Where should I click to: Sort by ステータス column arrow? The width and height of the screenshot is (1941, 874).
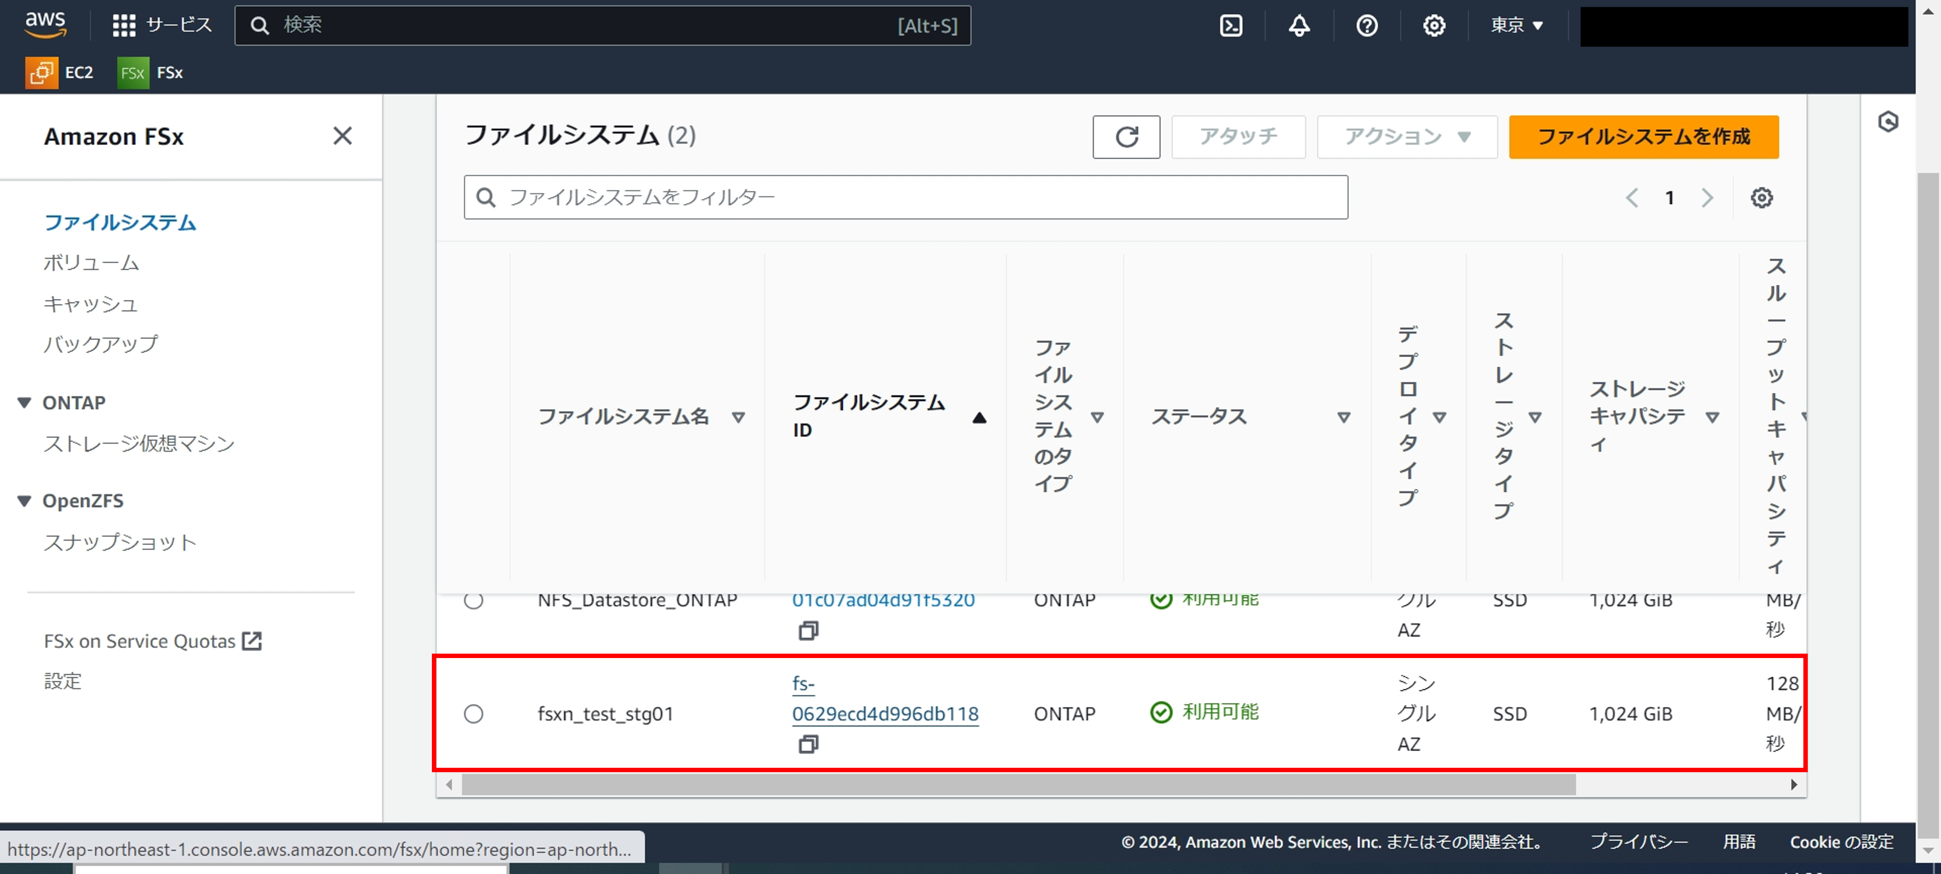click(x=1343, y=417)
